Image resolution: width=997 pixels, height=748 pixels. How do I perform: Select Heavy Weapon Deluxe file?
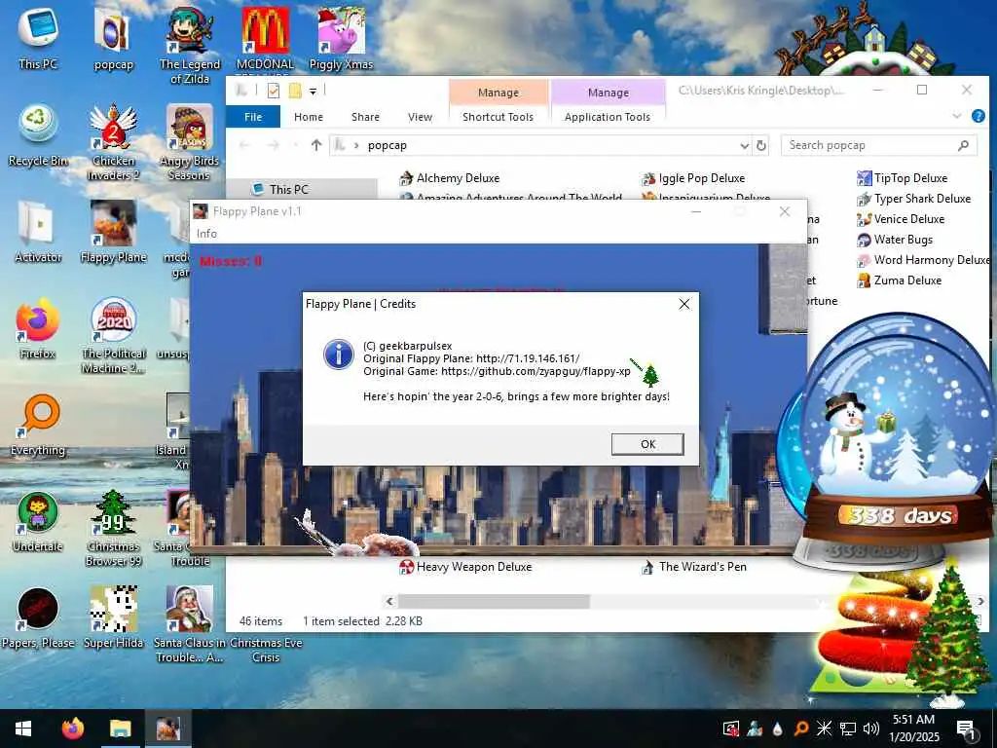(x=465, y=567)
